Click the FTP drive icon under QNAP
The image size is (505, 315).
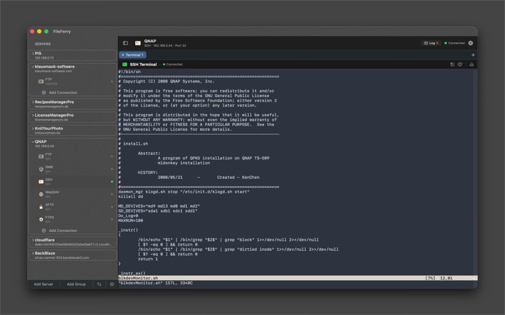(41, 156)
